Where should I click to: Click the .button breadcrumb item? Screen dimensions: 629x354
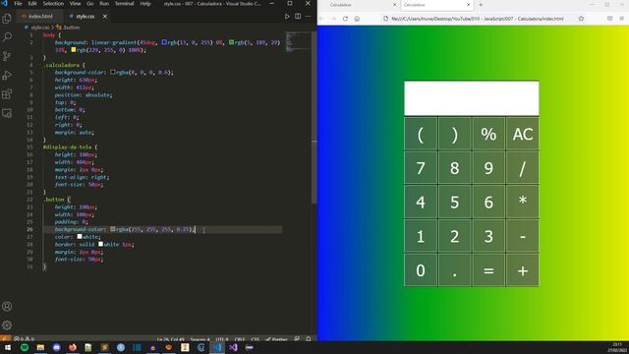click(x=69, y=28)
